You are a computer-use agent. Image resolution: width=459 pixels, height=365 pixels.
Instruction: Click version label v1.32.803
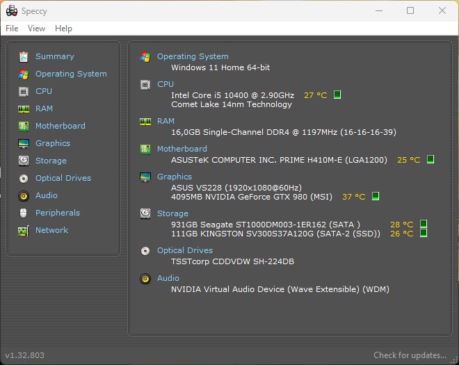(24, 355)
